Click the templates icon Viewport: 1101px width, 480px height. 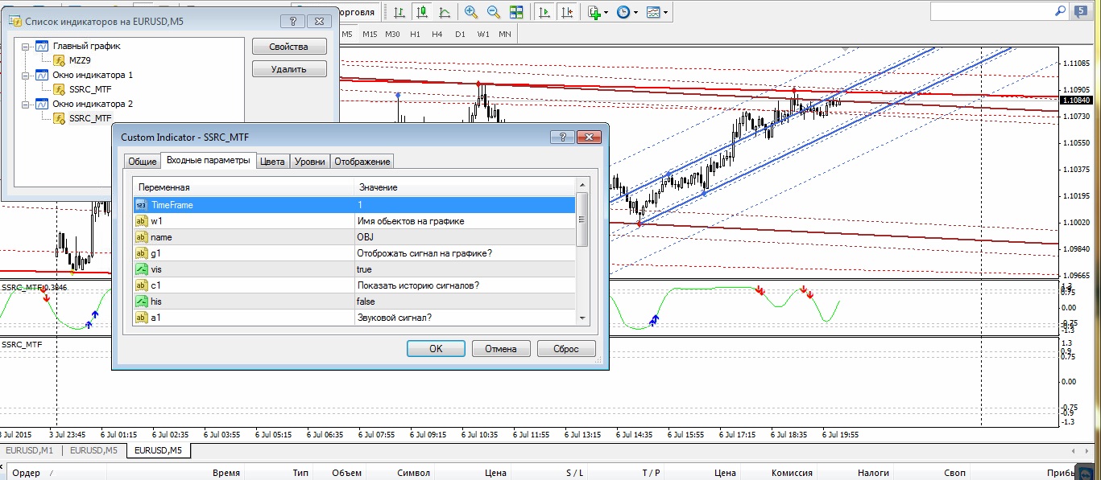[653, 12]
